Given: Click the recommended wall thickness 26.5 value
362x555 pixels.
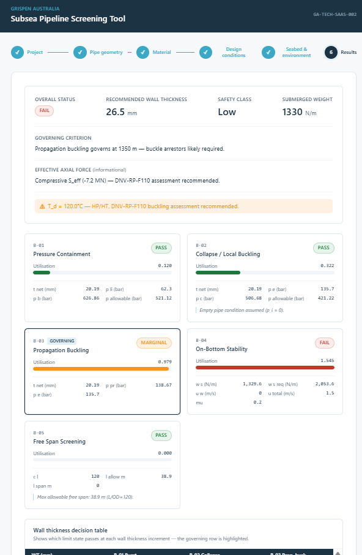Looking at the screenshot, I should (116, 112).
